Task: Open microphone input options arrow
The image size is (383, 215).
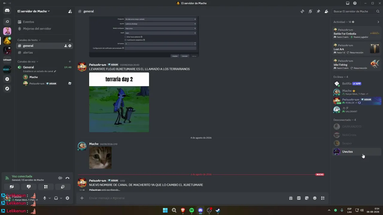Action: 49,198
